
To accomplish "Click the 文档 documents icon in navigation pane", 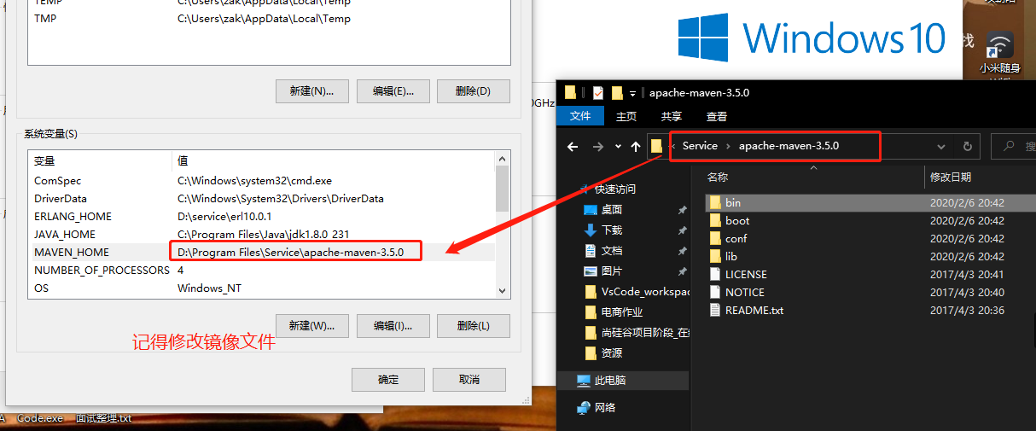I will pyautogui.click(x=590, y=251).
